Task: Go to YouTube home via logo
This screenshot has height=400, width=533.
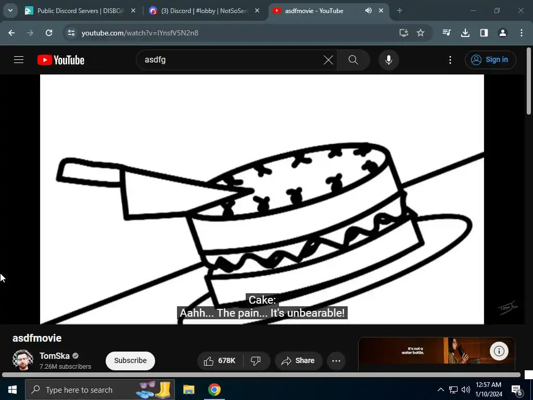Action: (61, 60)
